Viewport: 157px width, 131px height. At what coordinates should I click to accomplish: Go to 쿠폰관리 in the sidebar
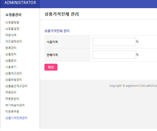[x=11, y=93]
